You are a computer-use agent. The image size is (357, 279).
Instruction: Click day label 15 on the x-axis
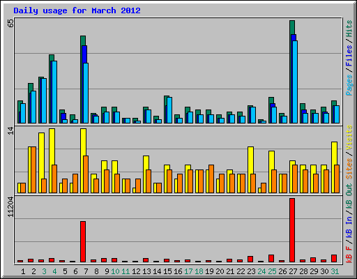tap(167, 271)
